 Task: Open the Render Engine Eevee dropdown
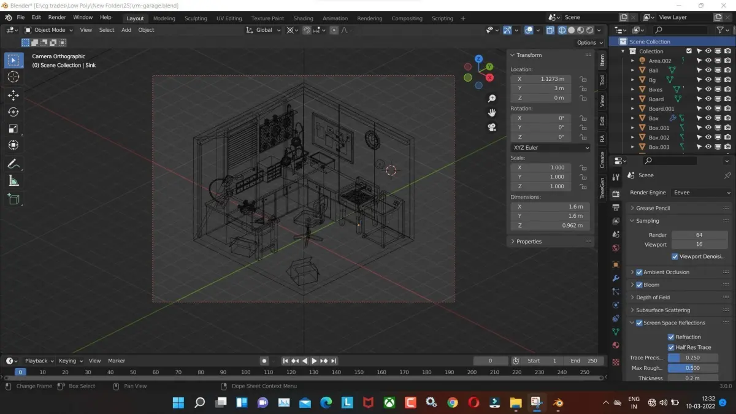(x=702, y=193)
